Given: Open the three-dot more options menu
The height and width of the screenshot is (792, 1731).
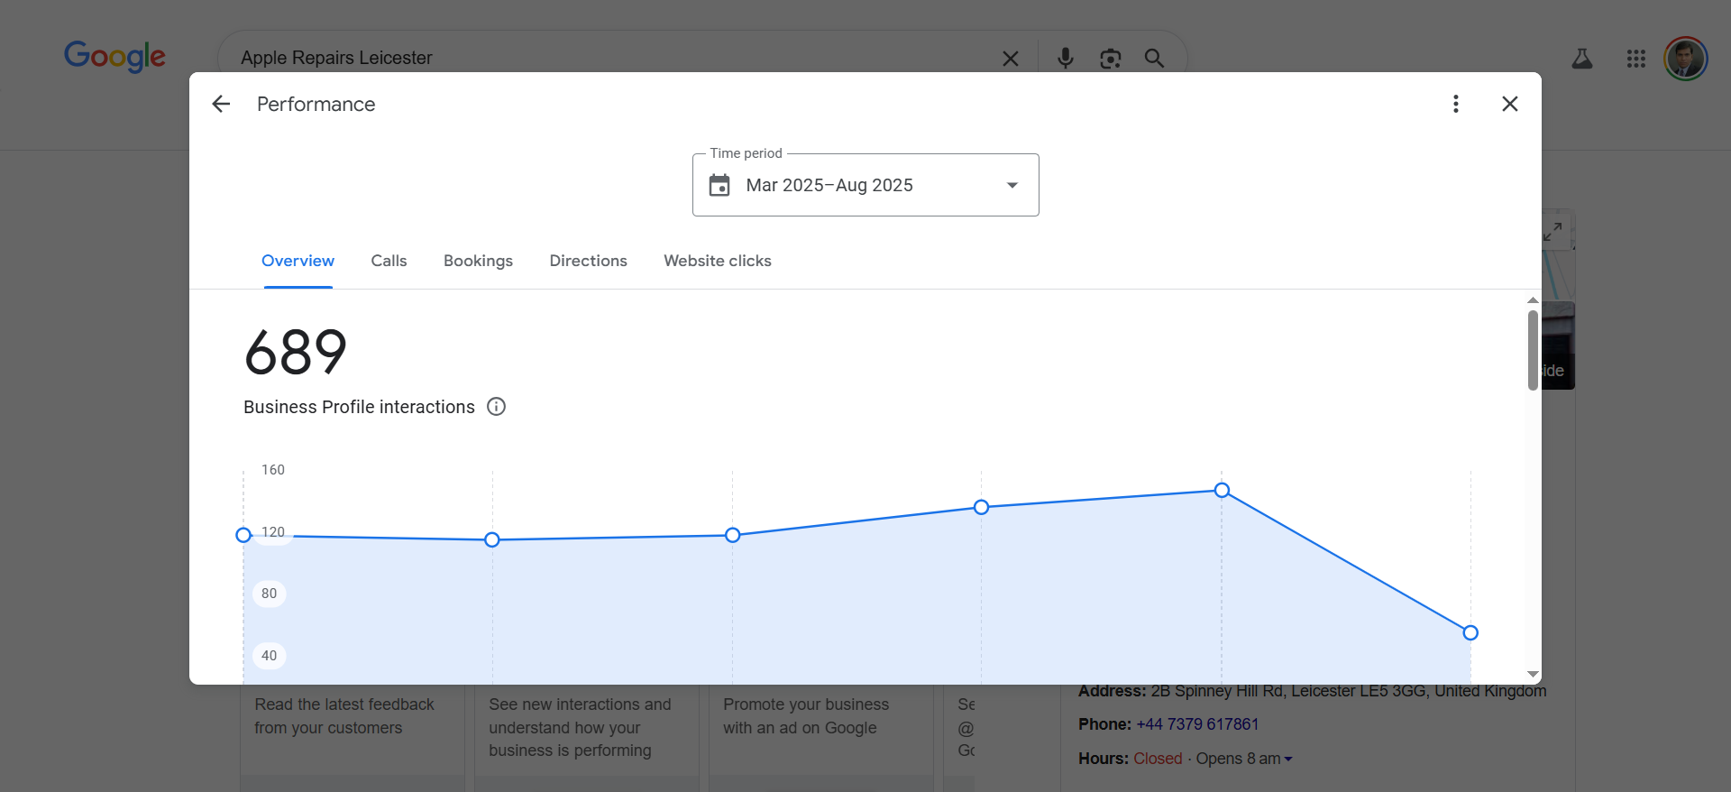Looking at the screenshot, I should coord(1455,104).
